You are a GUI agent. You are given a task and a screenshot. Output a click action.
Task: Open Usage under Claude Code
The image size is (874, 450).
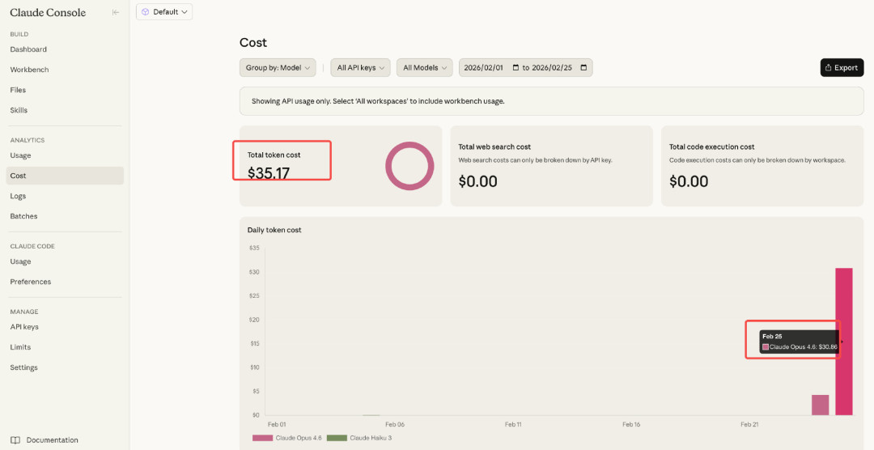coord(20,261)
